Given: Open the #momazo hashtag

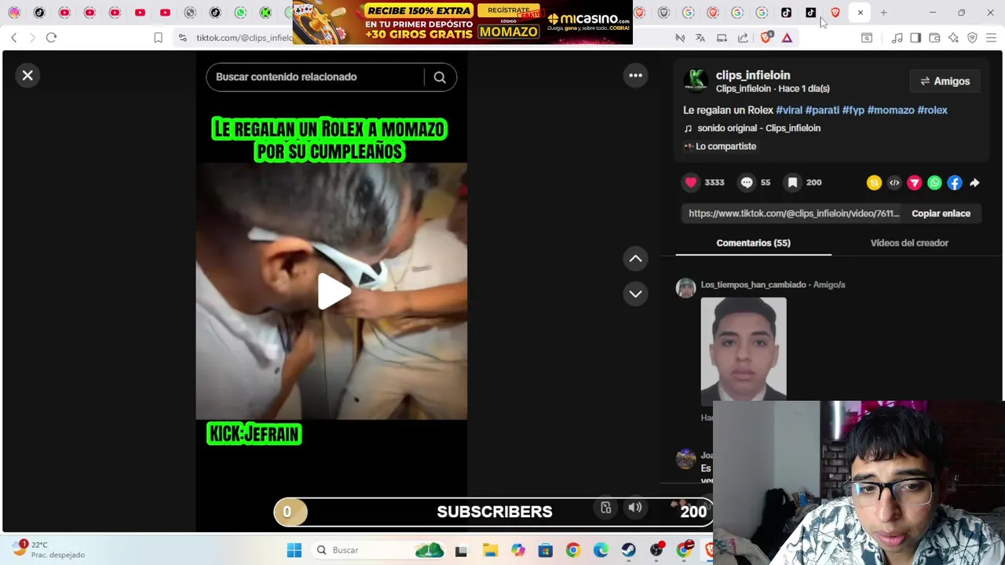Looking at the screenshot, I should 890,110.
